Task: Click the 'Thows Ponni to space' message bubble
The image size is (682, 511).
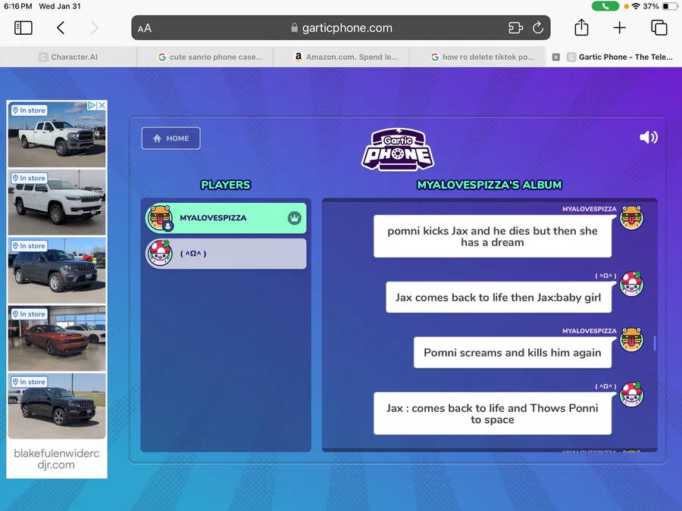Action: (x=493, y=413)
